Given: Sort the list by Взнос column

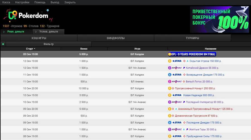Looking at the screenshot, I should point(84,49).
